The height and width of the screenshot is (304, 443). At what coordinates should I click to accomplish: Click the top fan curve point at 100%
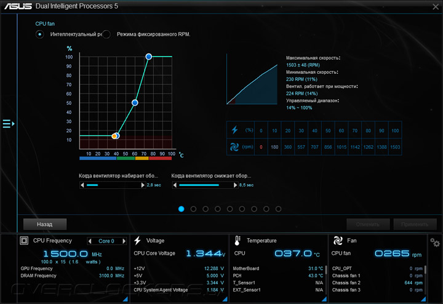click(149, 57)
